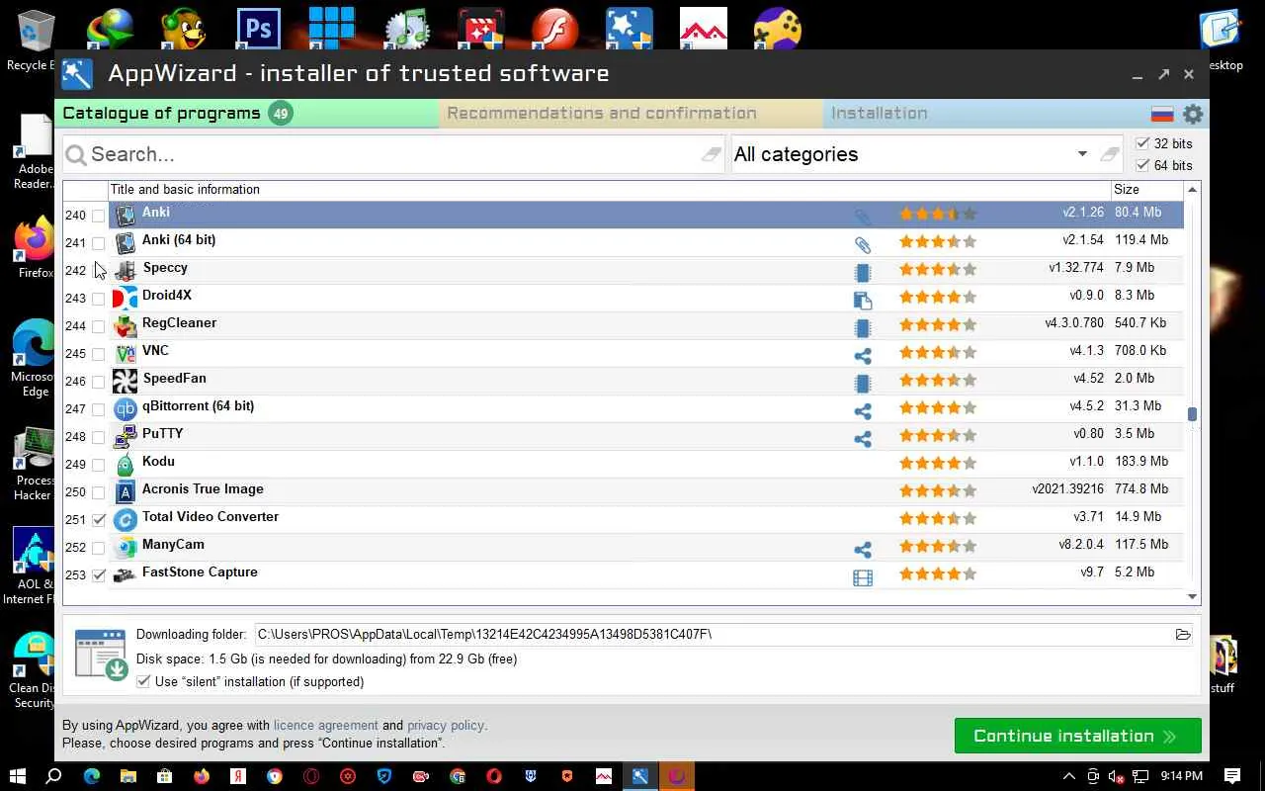The image size is (1265, 791).
Task: Check the Speccy row checkbox
Action: [x=99, y=271]
